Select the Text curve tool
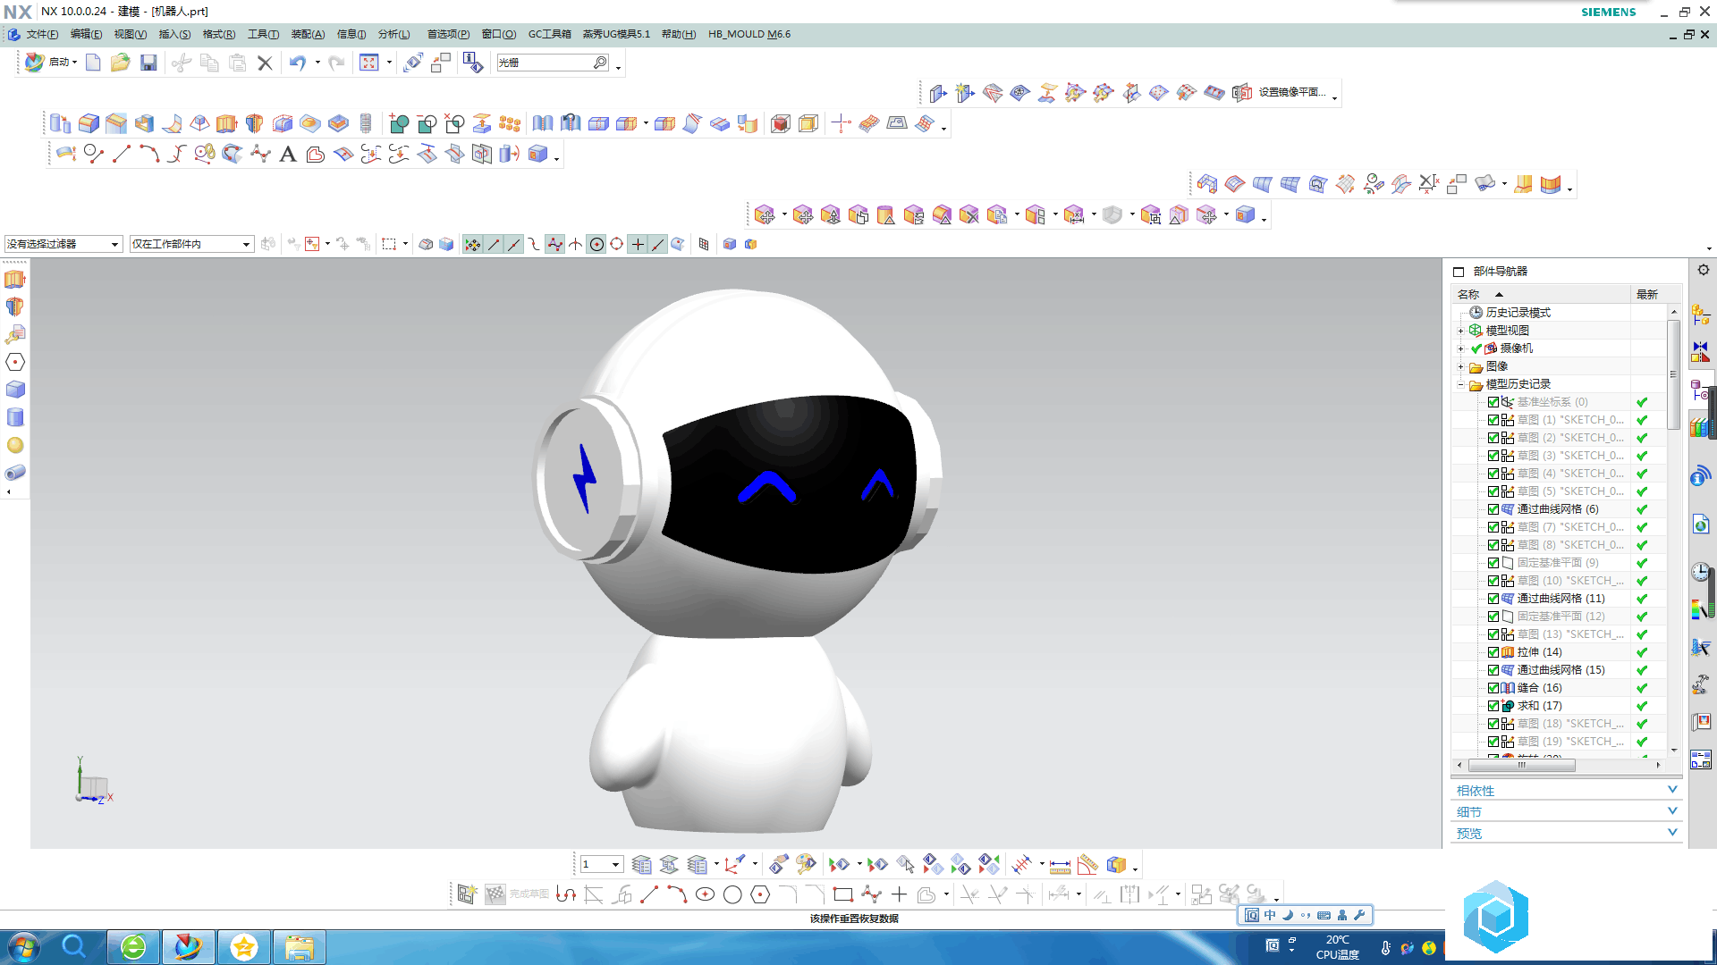This screenshot has height=965, width=1717. (x=287, y=155)
